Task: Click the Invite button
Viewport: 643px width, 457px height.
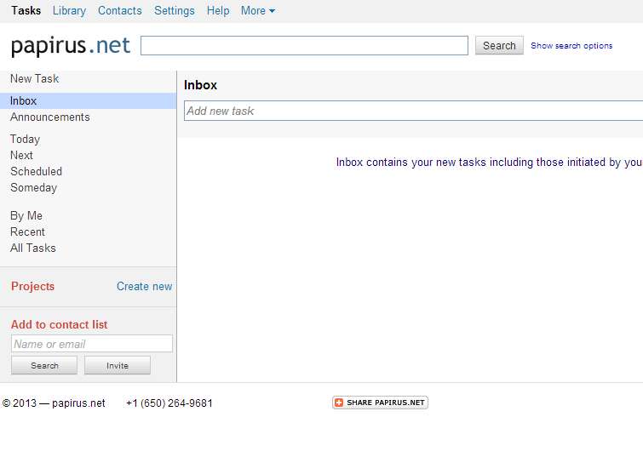Action: tap(118, 365)
